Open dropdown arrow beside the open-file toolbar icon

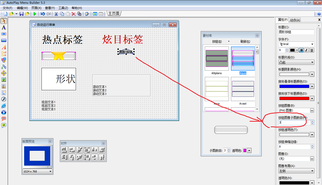pyautogui.click(x=16, y=14)
